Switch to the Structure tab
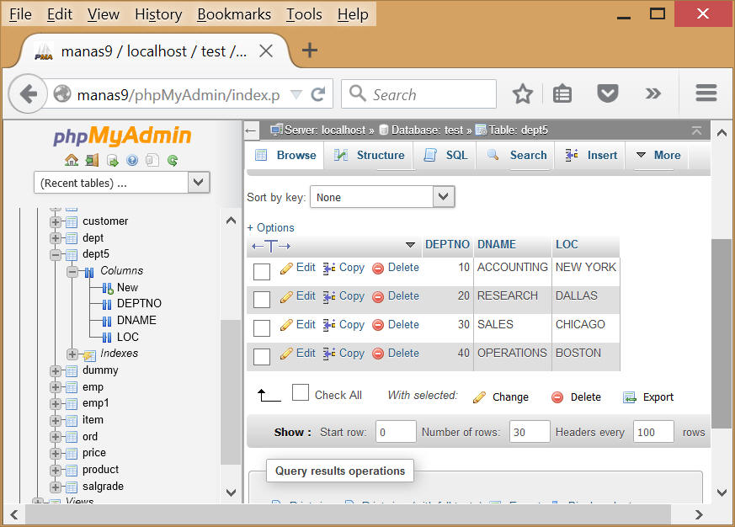 coord(370,155)
